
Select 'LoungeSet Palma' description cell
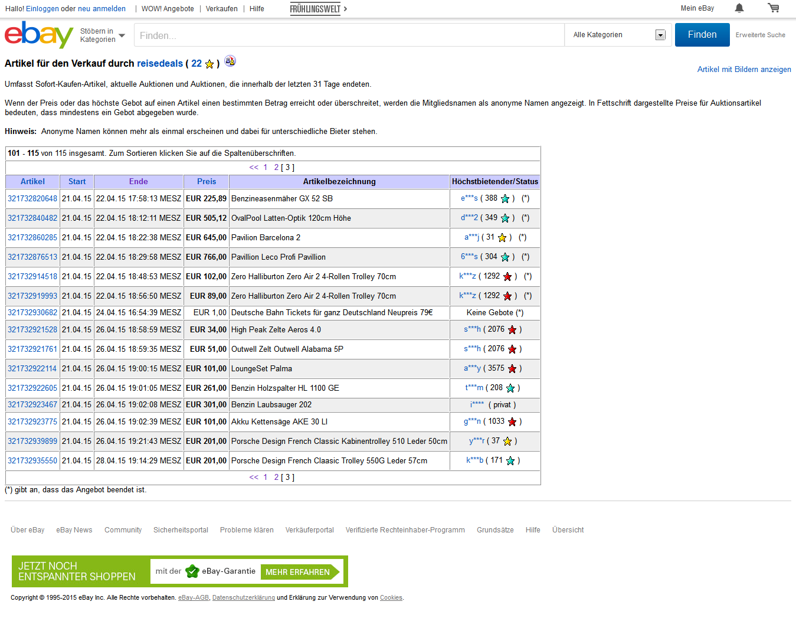pos(339,368)
